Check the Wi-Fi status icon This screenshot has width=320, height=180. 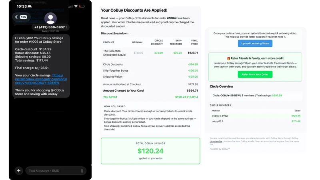point(76,6)
